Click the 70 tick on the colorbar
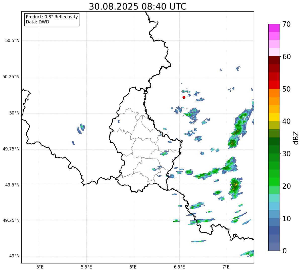The image size is (302, 272). 286,24
